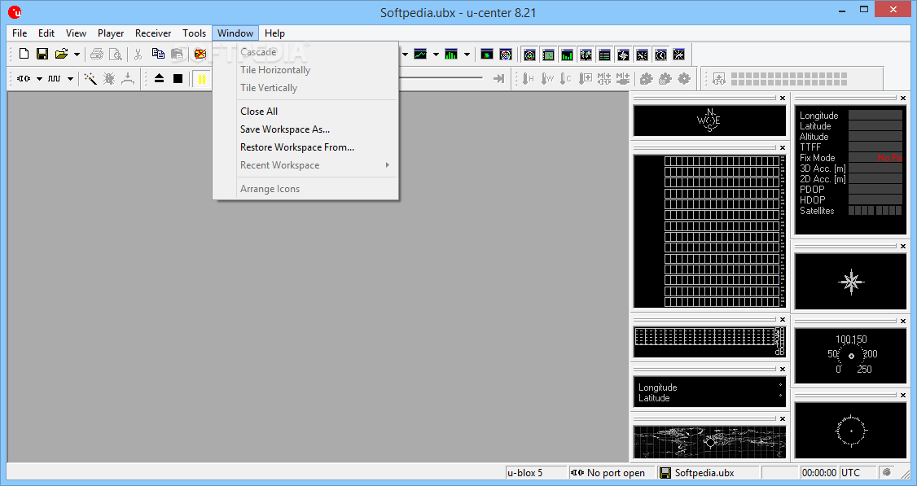Toggle the yellow Pause button
917x486 pixels.
pyautogui.click(x=202, y=79)
